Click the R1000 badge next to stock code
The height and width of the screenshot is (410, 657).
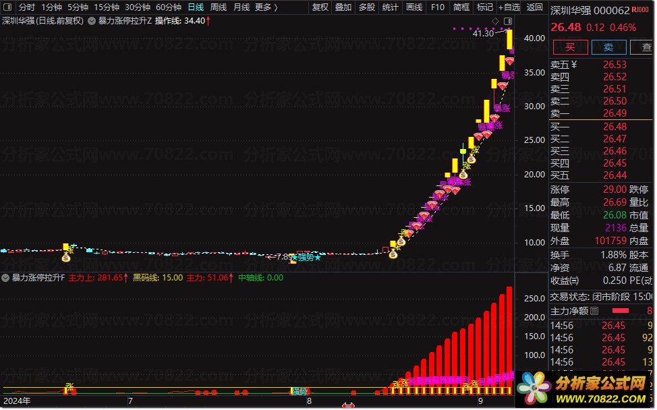click(640, 9)
